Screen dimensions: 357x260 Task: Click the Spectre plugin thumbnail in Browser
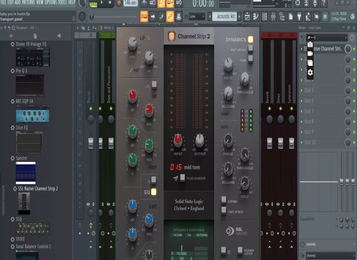click(26, 173)
